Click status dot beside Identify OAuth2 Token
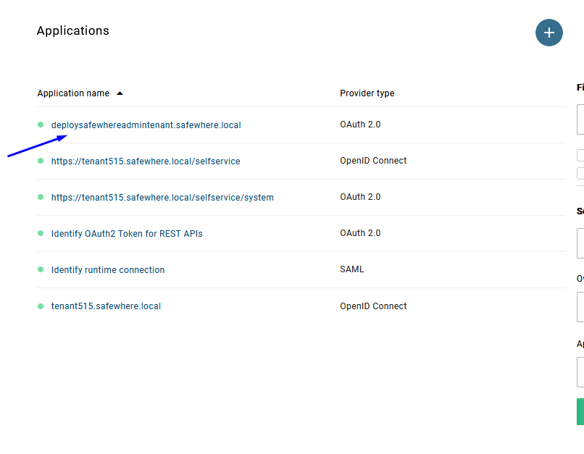This screenshot has width=584, height=454. [x=41, y=233]
